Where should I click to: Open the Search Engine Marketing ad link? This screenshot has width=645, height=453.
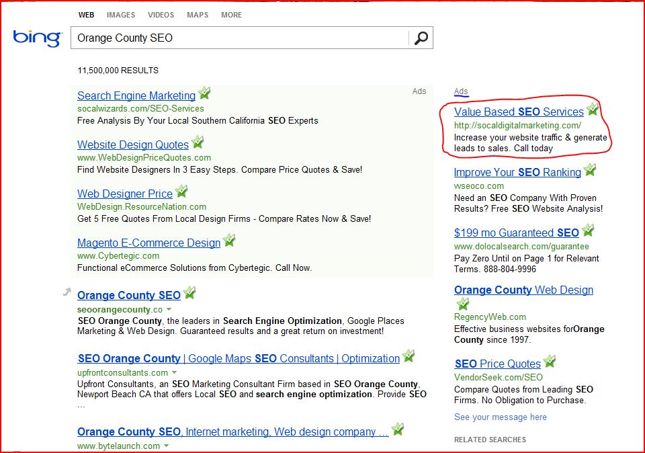(x=136, y=96)
